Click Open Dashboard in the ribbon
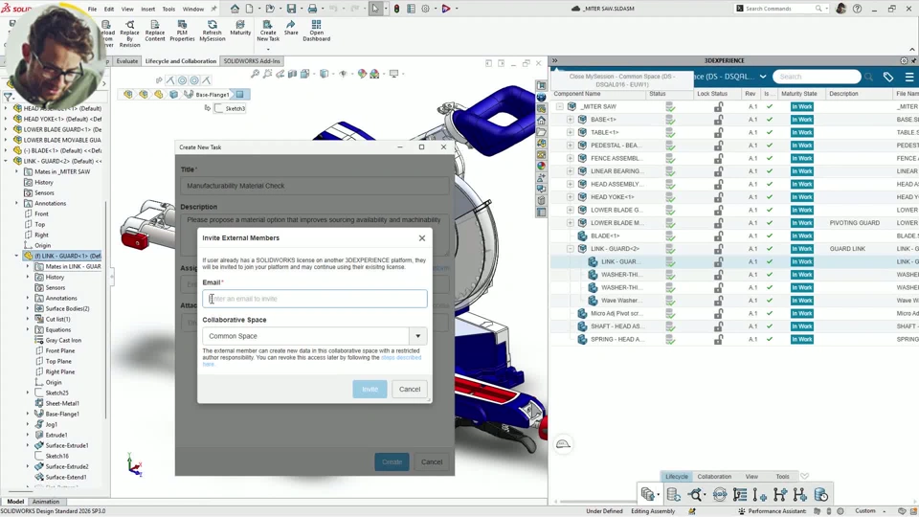 click(x=317, y=31)
